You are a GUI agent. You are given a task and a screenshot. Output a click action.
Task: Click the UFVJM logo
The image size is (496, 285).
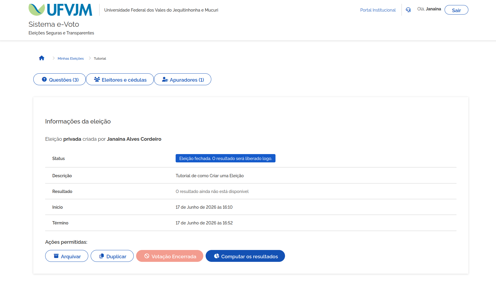tap(60, 10)
